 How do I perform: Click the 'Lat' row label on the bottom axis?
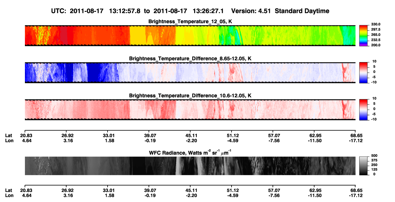pyautogui.click(x=9, y=190)
